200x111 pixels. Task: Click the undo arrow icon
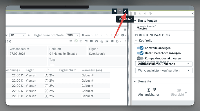coord(140,14)
